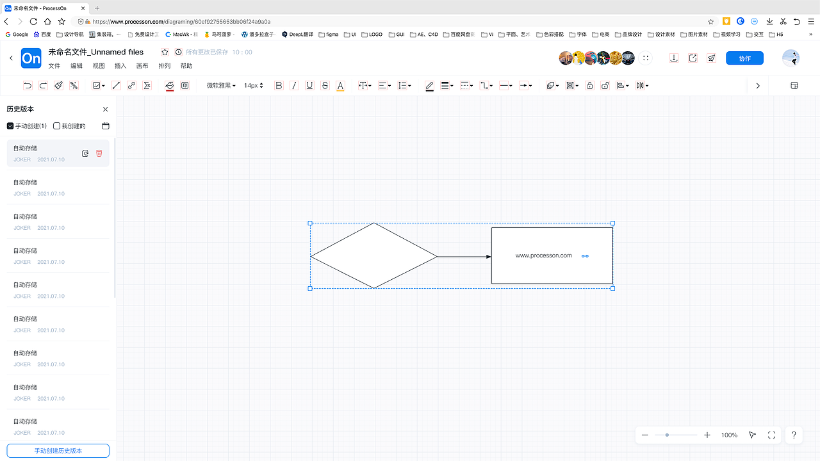The width and height of the screenshot is (820, 461).
Task: Toggle the right side panel icon
Action: click(794, 86)
